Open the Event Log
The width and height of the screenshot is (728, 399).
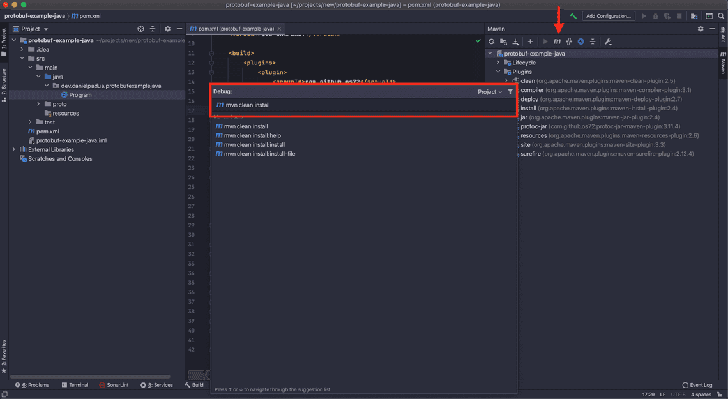pos(697,384)
